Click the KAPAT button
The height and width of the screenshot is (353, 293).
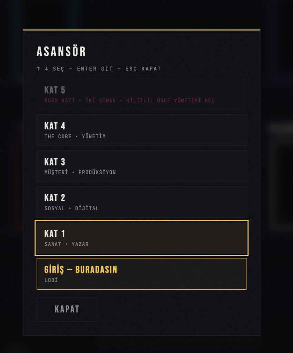tap(67, 309)
